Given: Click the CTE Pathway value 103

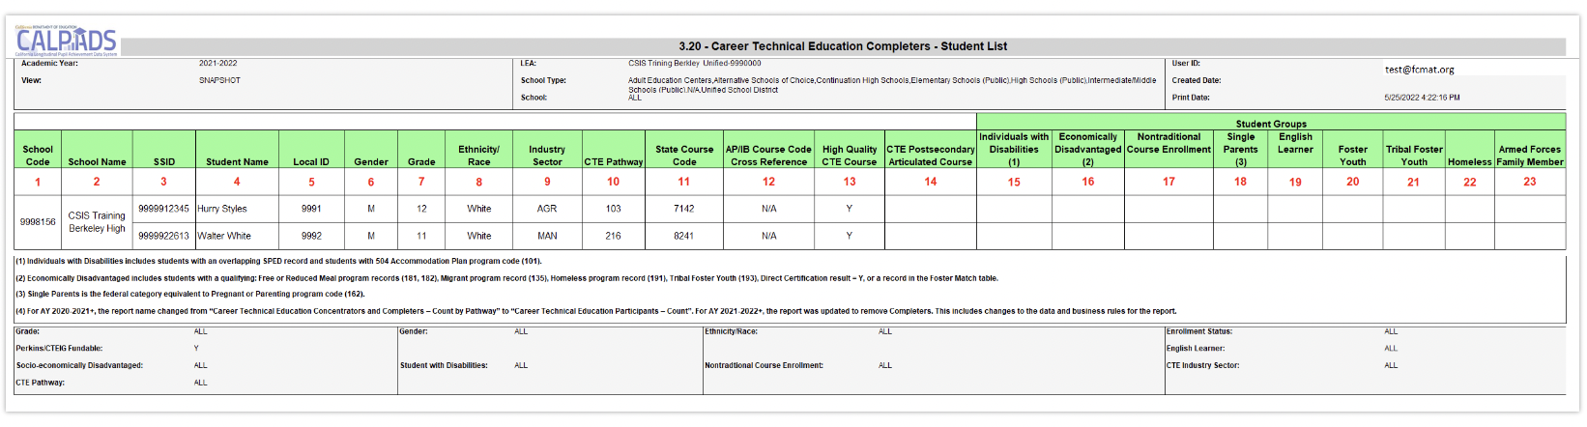Looking at the screenshot, I should tap(614, 209).
